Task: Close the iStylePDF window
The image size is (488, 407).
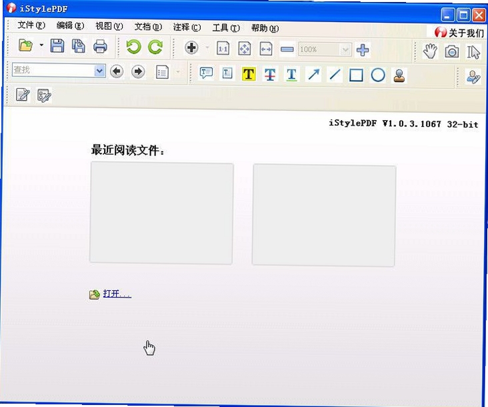Action: [x=479, y=15]
